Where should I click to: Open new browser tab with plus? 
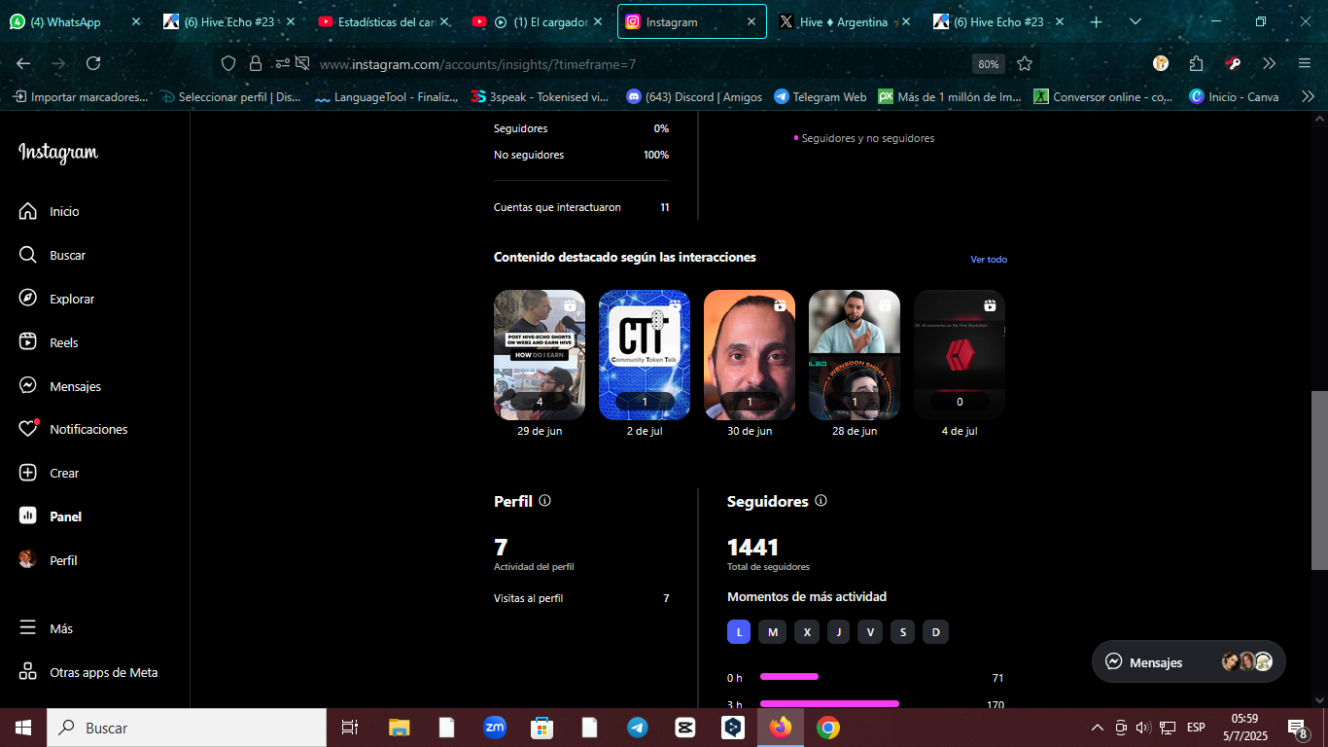[x=1096, y=21]
